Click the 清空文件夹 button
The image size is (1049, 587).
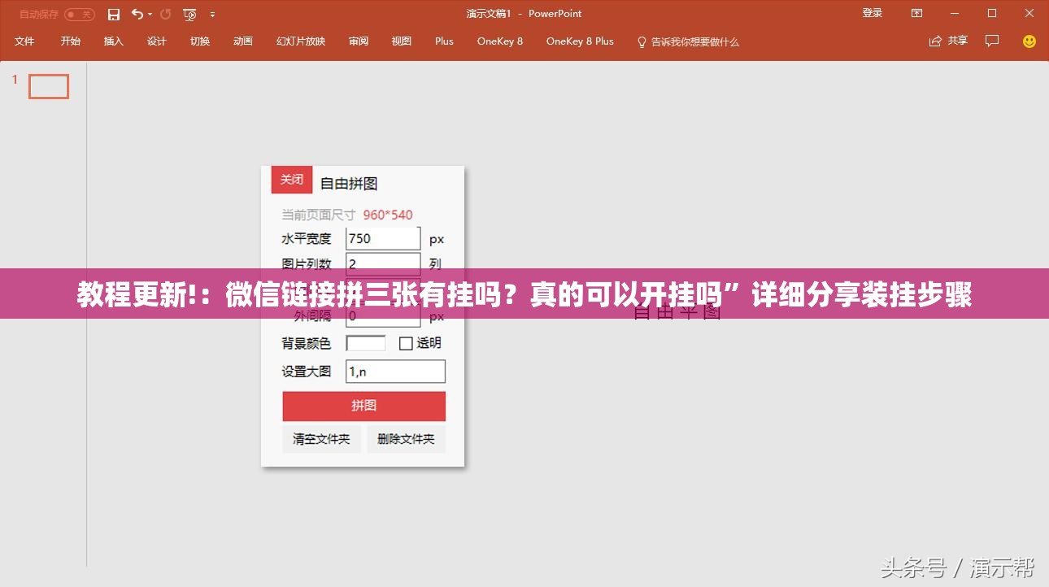(321, 439)
